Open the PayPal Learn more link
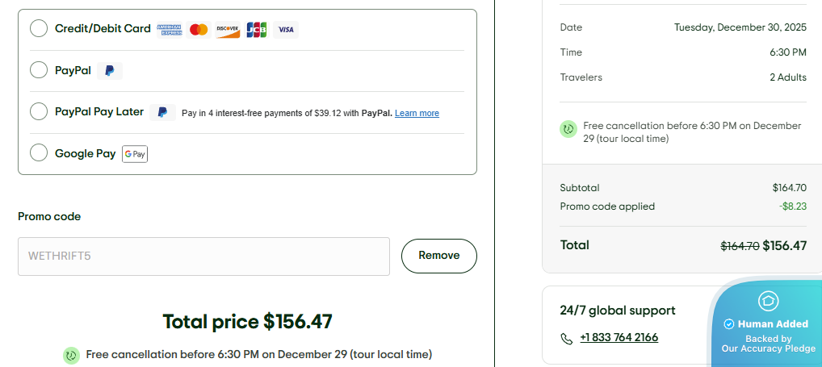 point(417,114)
